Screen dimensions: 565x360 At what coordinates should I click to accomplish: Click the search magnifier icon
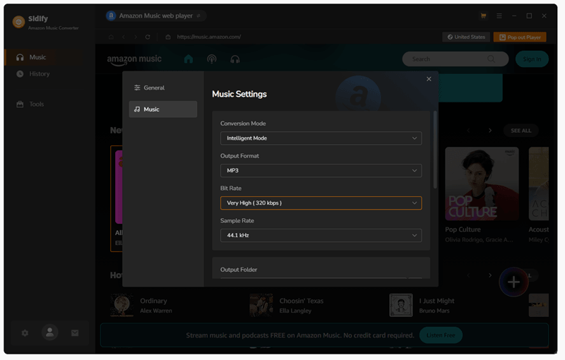(491, 59)
